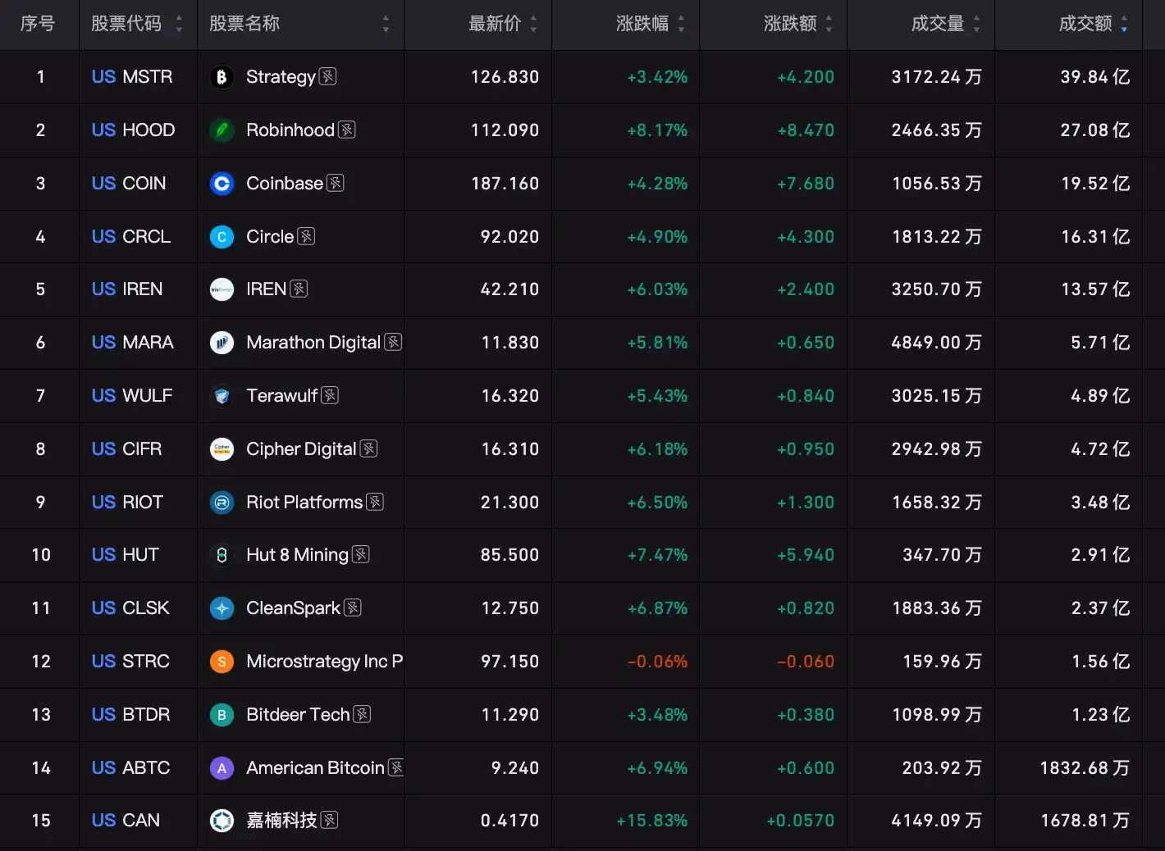Select the Riot Platforms stock name
Image resolution: width=1165 pixels, height=851 pixels.
(x=304, y=503)
